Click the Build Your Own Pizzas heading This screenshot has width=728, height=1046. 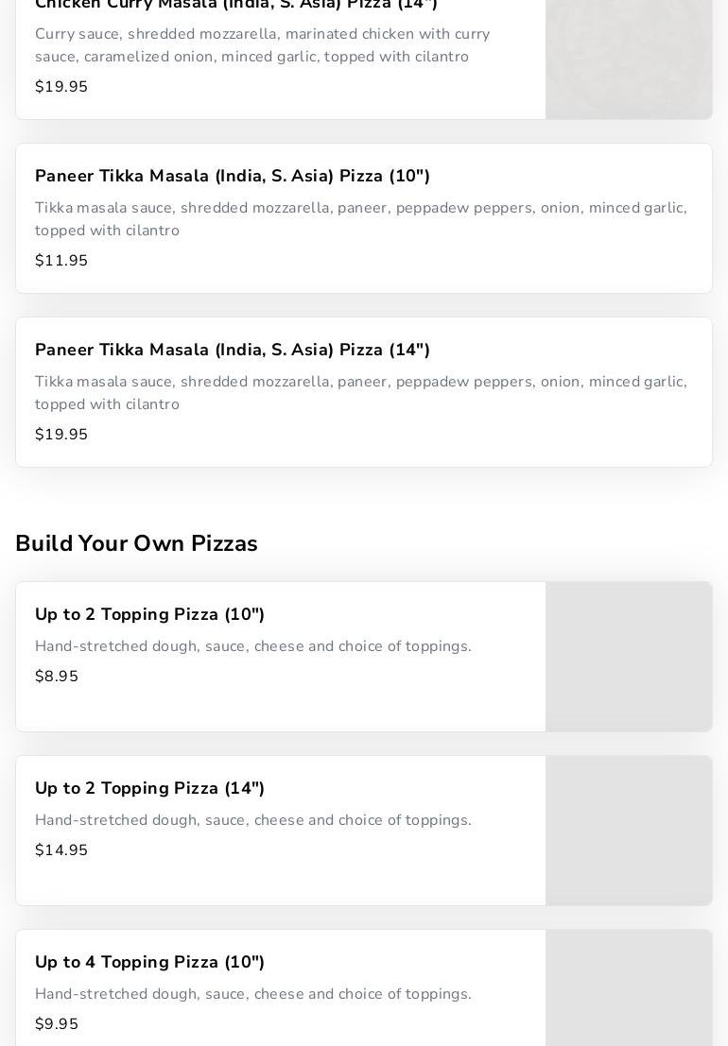pos(136,543)
